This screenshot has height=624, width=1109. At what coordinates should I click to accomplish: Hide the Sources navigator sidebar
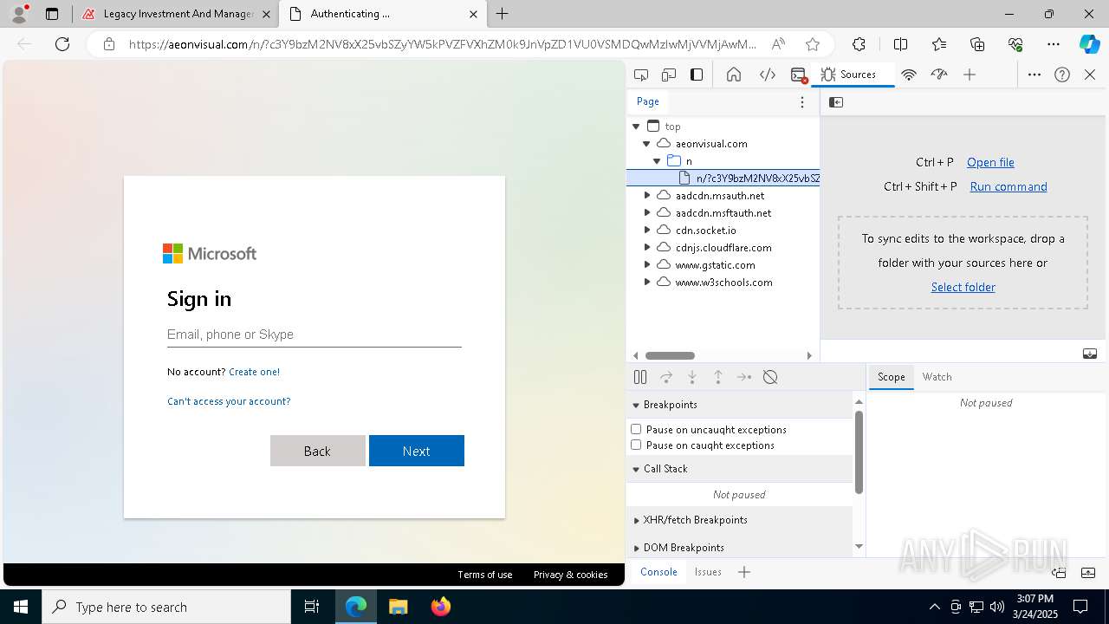pyautogui.click(x=836, y=102)
